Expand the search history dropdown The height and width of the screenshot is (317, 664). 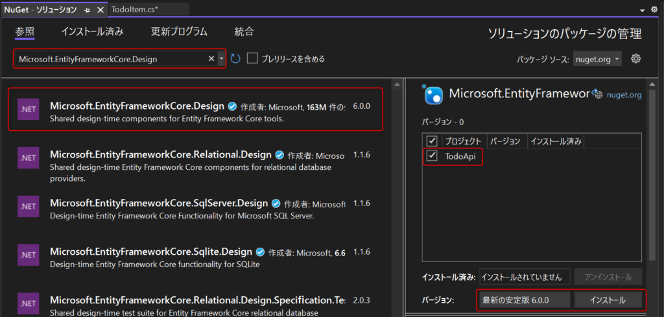coord(222,59)
